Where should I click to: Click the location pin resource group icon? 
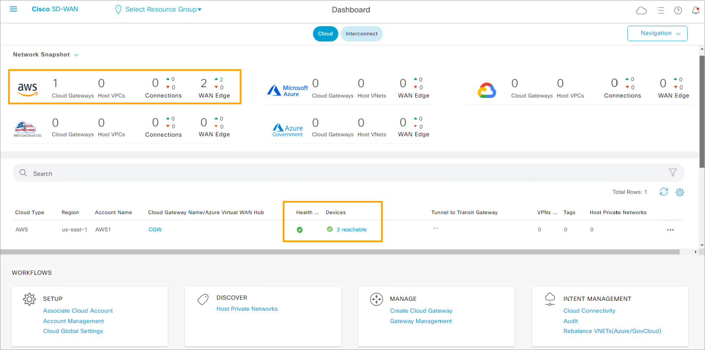click(x=118, y=10)
